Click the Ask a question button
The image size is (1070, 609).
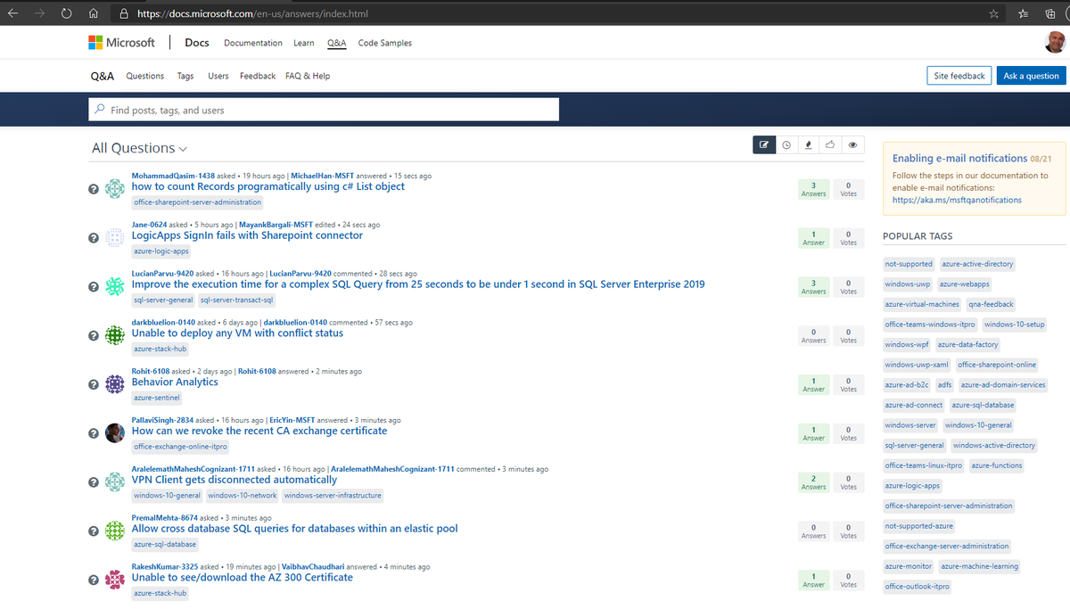[1031, 76]
